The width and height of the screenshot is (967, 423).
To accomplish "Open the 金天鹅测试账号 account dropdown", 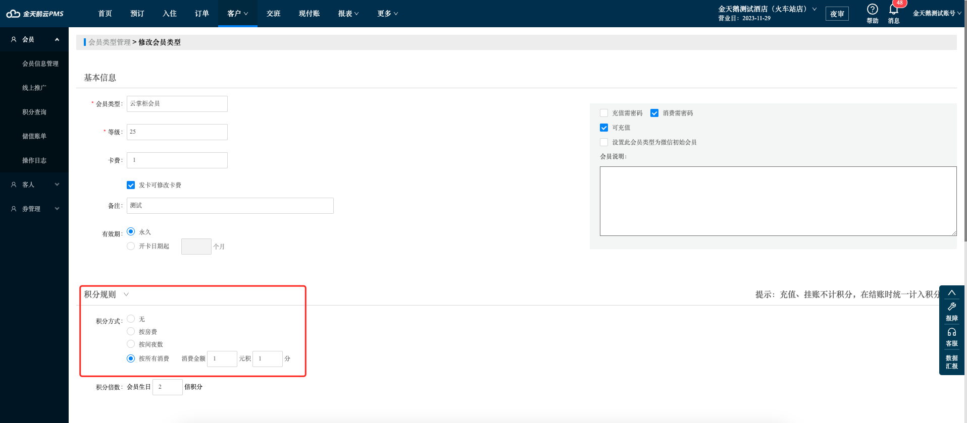I will coord(937,14).
